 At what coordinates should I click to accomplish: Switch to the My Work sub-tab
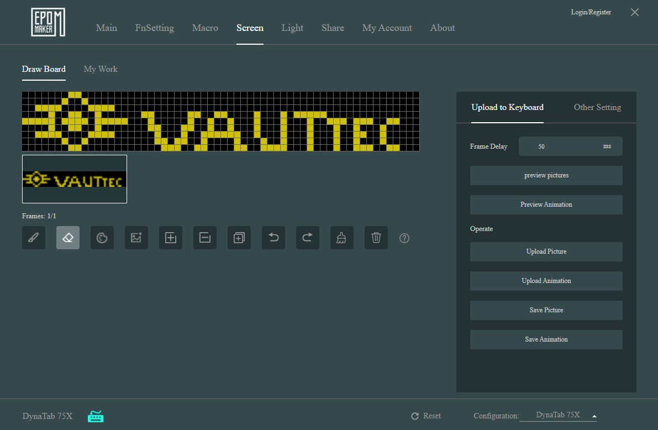click(101, 69)
